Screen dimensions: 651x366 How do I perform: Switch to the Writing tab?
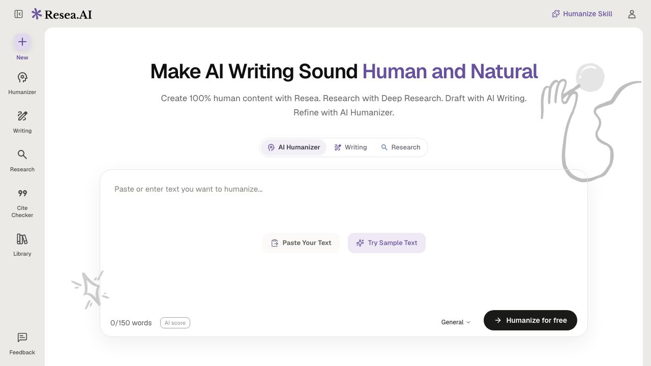pyautogui.click(x=350, y=147)
